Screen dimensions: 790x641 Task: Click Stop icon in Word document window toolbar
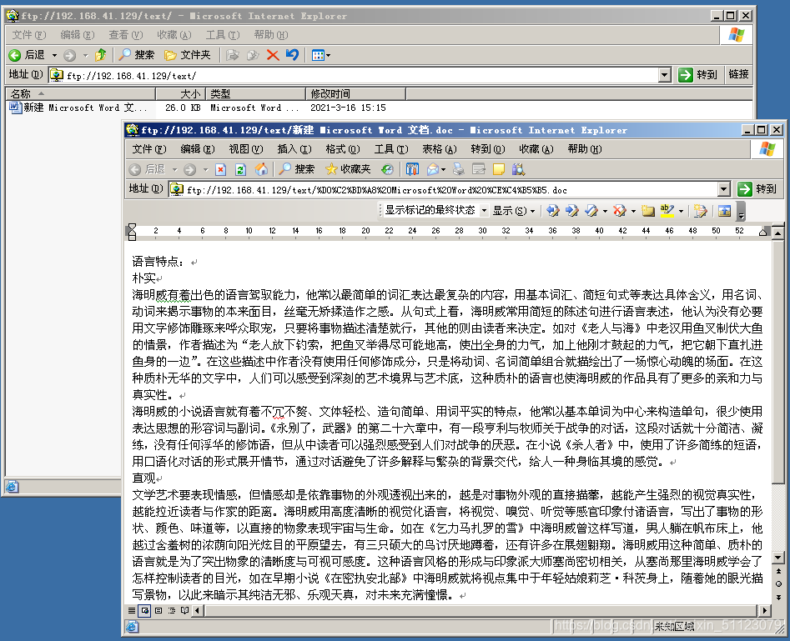(x=221, y=170)
